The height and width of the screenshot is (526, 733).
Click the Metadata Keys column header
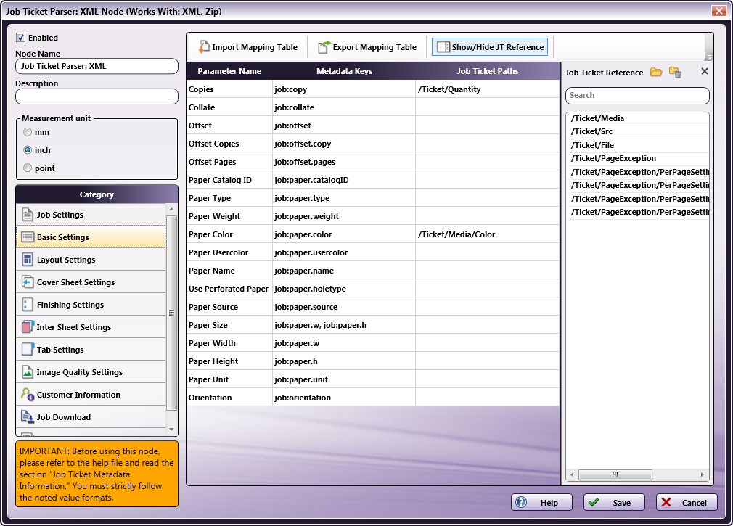[x=344, y=71]
